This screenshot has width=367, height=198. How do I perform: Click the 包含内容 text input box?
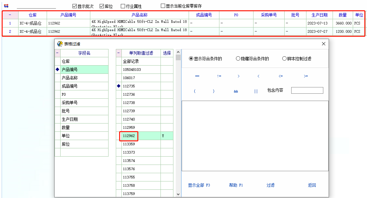(x=307, y=90)
